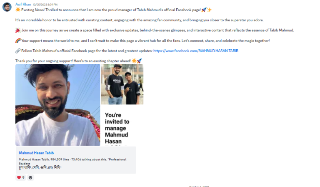Click the Bengali text in the embed
320x187 pixels.
tap(40, 167)
